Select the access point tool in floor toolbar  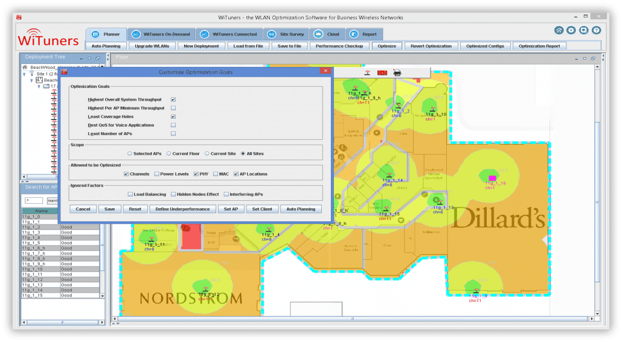coord(367,72)
